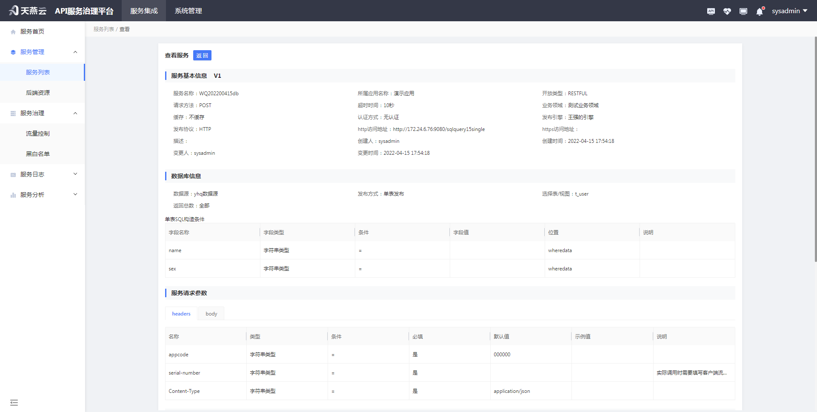Switch to the 系统管理 menu
The image size is (817, 412).
[188, 11]
